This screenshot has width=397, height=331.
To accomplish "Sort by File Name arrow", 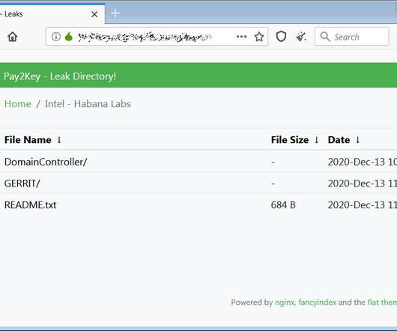I will (59, 140).
